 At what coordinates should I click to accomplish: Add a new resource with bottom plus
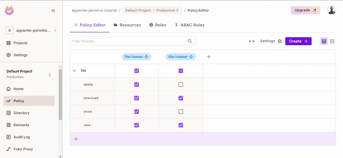[76, 139]
